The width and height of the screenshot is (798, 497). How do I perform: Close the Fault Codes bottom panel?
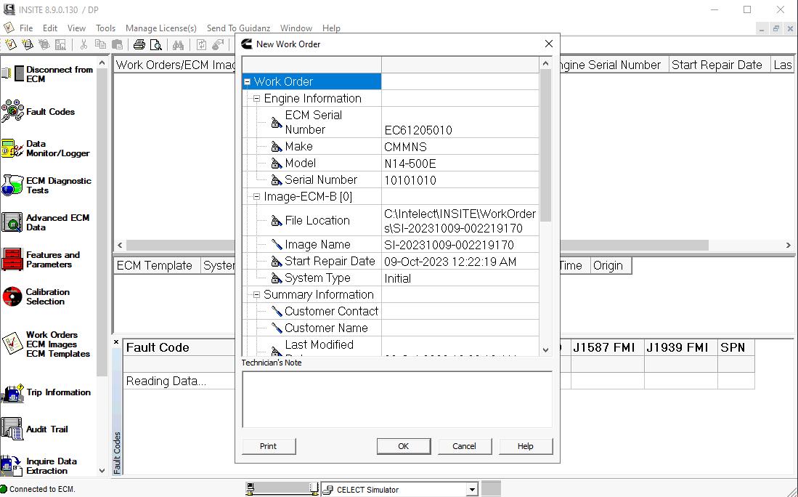[116, 342]
